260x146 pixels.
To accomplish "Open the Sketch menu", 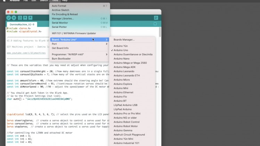I will pos(44,1).
